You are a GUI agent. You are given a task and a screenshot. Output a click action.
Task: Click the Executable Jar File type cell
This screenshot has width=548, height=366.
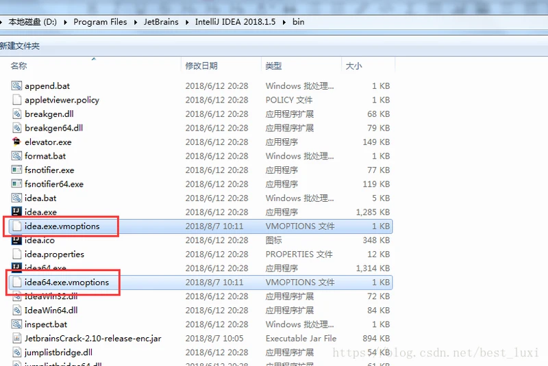[301, 339]
